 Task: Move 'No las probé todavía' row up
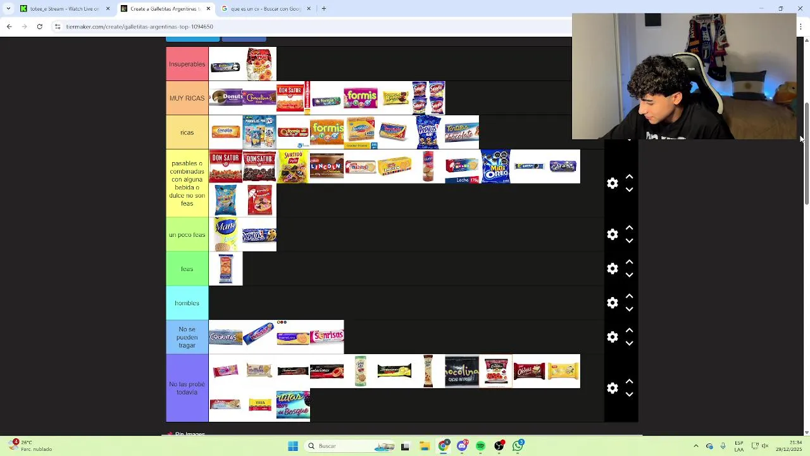coord(629,382)
